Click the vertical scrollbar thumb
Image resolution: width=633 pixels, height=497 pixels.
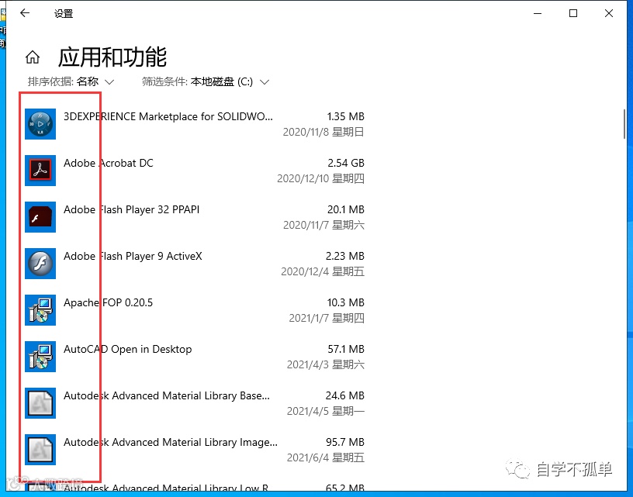click(624, 124)
